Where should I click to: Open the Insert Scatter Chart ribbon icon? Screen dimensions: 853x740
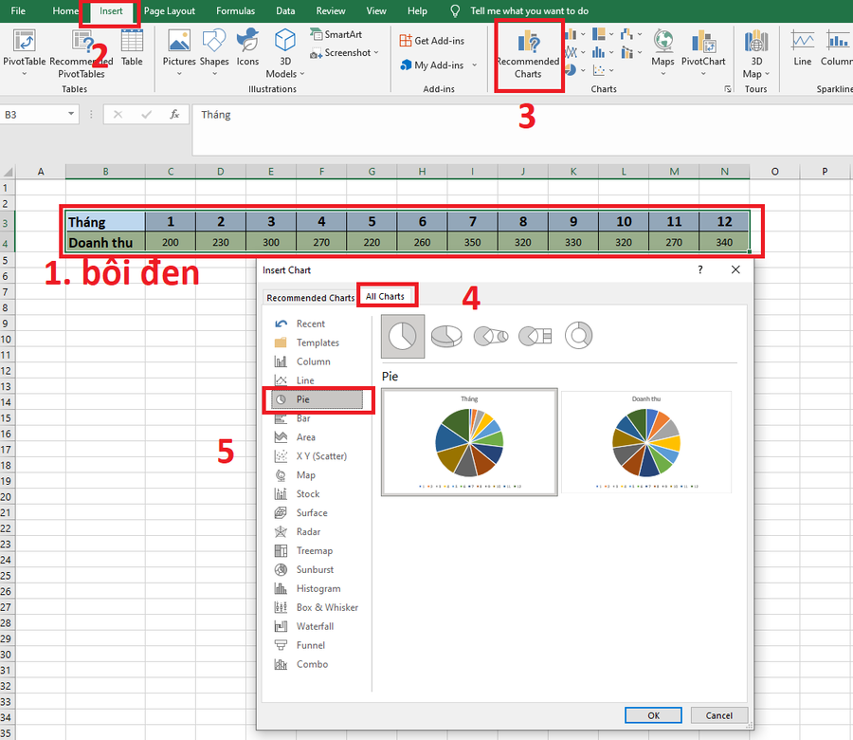tap(598, 70)
